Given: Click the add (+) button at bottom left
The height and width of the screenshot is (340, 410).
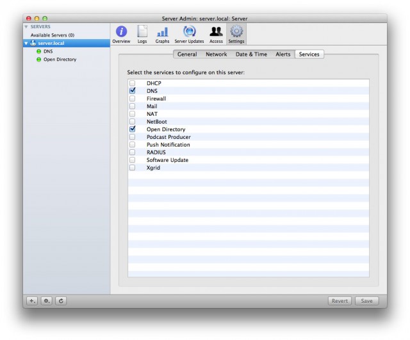Looking at the screenshot, I should point(32,301).
